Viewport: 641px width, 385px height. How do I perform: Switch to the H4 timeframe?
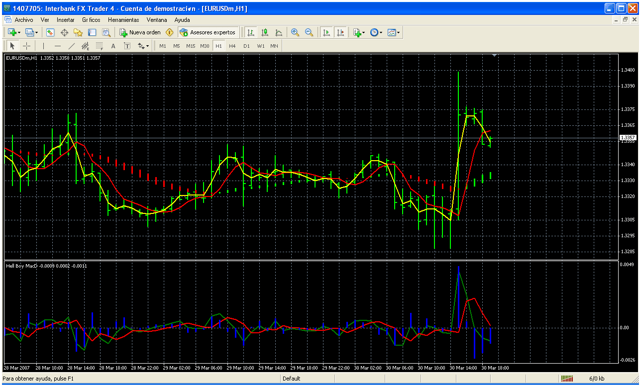click(232, 46)
